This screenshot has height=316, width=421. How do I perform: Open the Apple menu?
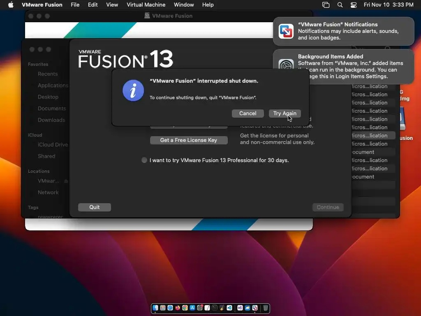click(x=11, y=5)
